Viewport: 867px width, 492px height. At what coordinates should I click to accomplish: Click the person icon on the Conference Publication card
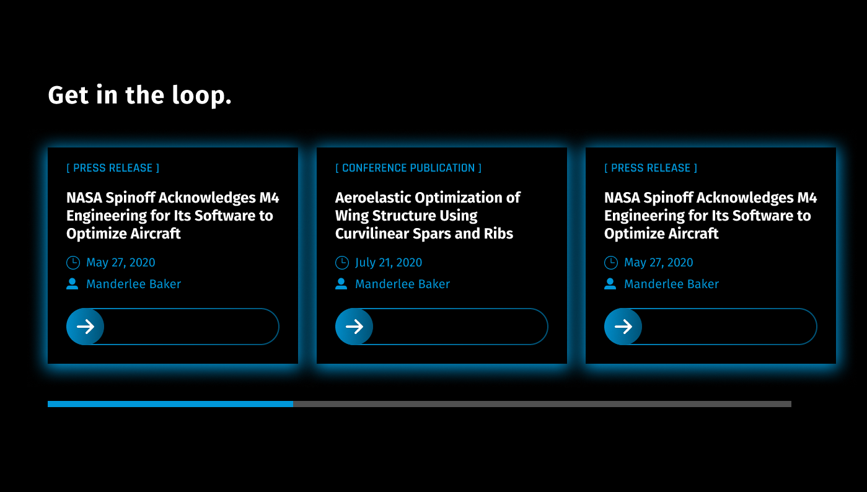(341, 284)
